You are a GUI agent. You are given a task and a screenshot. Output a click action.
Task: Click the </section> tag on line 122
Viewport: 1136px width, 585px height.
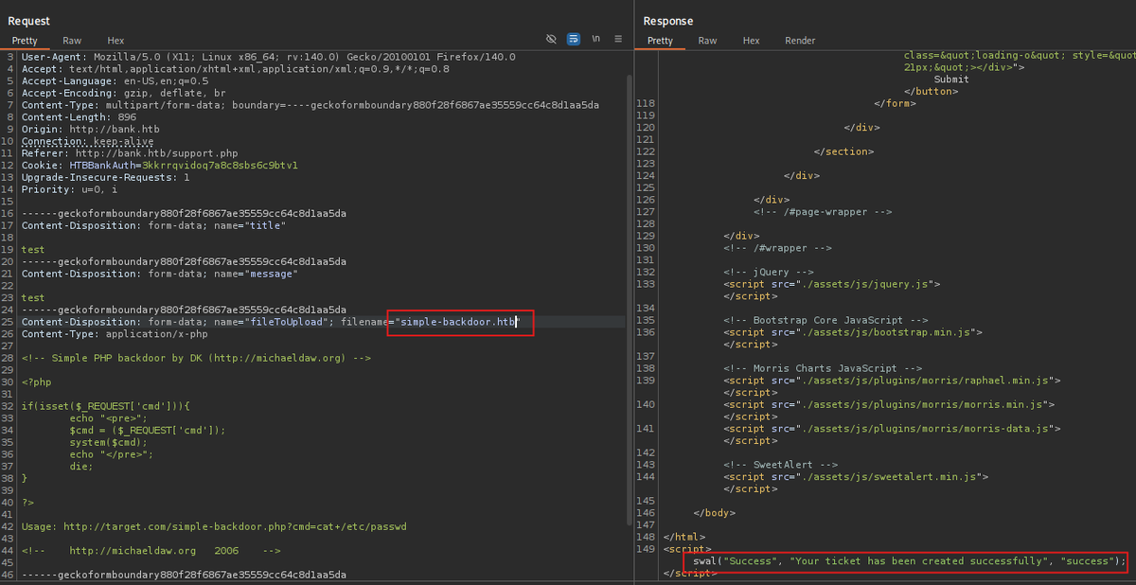point(843,151)
